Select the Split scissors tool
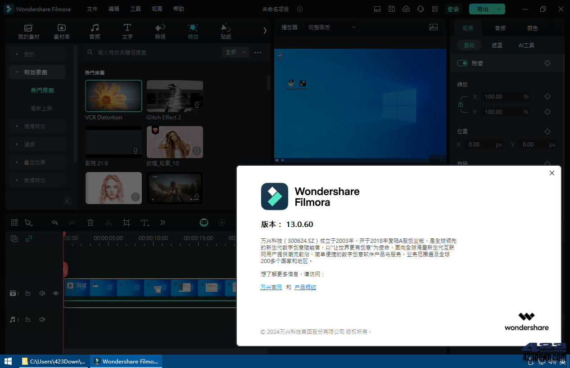Viewport: 570px width, 368px height. (109, 222)
